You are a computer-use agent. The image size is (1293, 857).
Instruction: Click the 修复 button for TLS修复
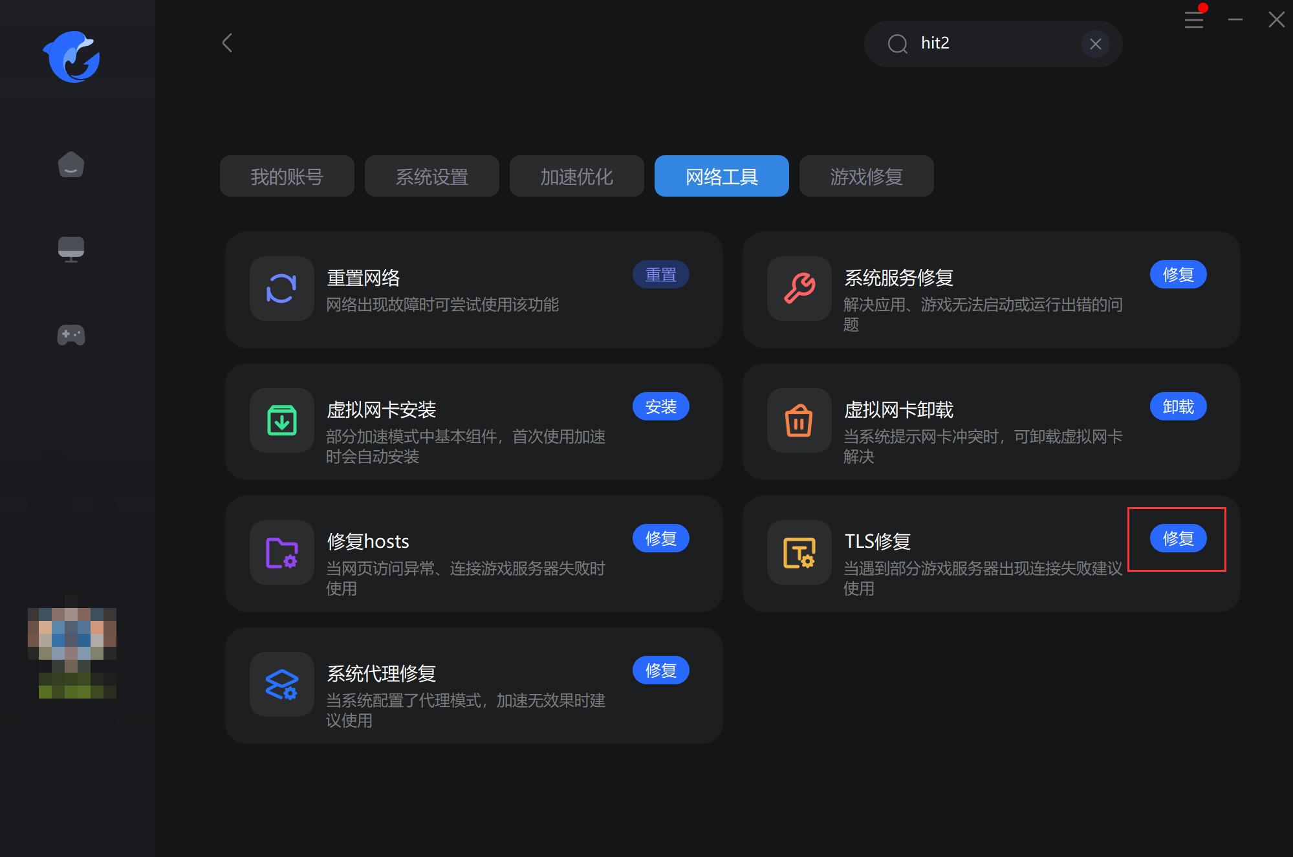(x=1178, y=538)
